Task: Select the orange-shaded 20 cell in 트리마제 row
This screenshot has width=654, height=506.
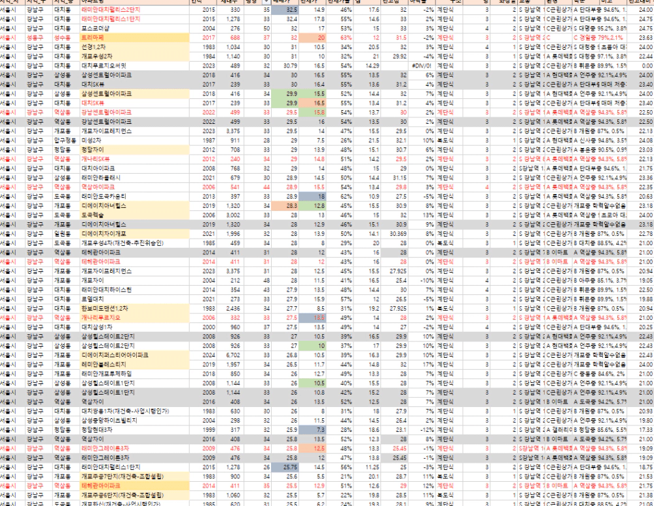Action: tap(312, 37)
